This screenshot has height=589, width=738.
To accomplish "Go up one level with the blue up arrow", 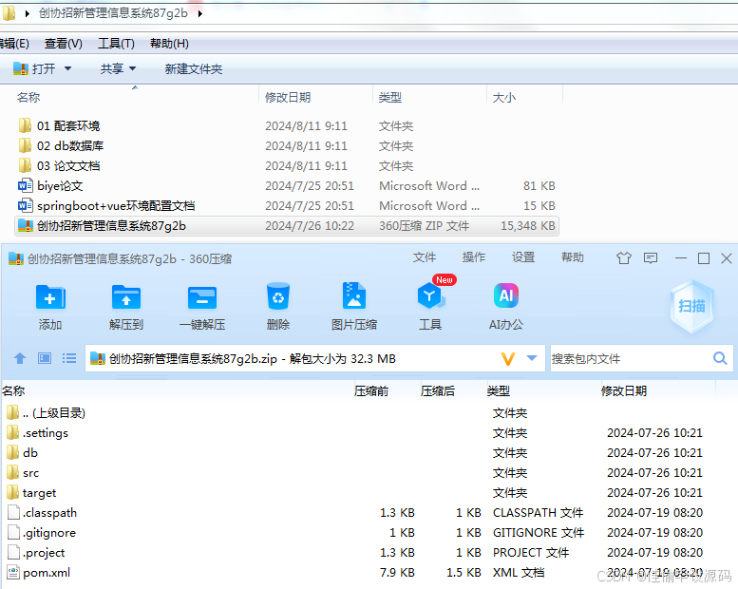I will (x=20, y=359).
